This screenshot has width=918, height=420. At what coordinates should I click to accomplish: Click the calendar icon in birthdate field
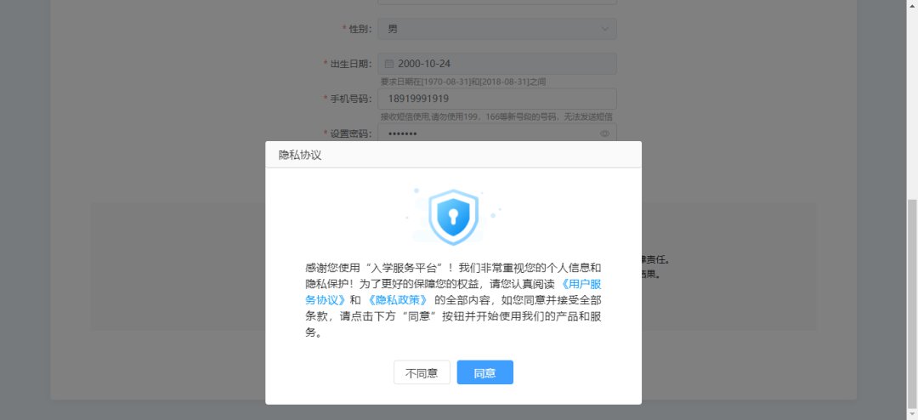pos(389,64)
